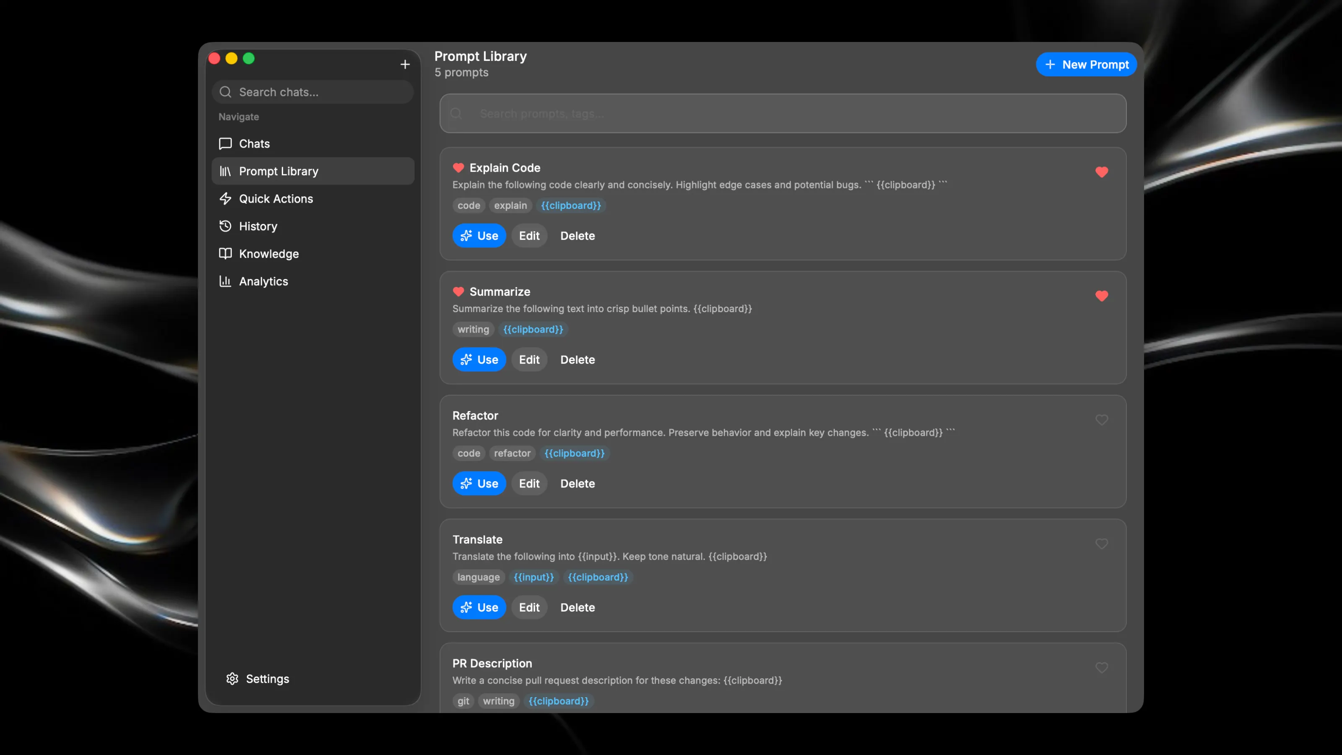Click the 'language' tag on Translate
The image size is (1342, 755).
coord(478,578)
